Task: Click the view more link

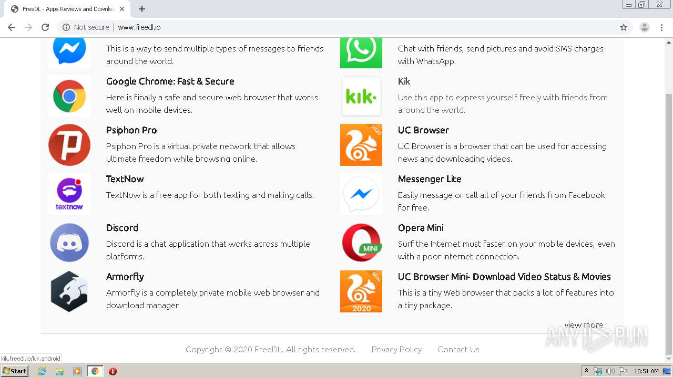Action: click(584, 324)
